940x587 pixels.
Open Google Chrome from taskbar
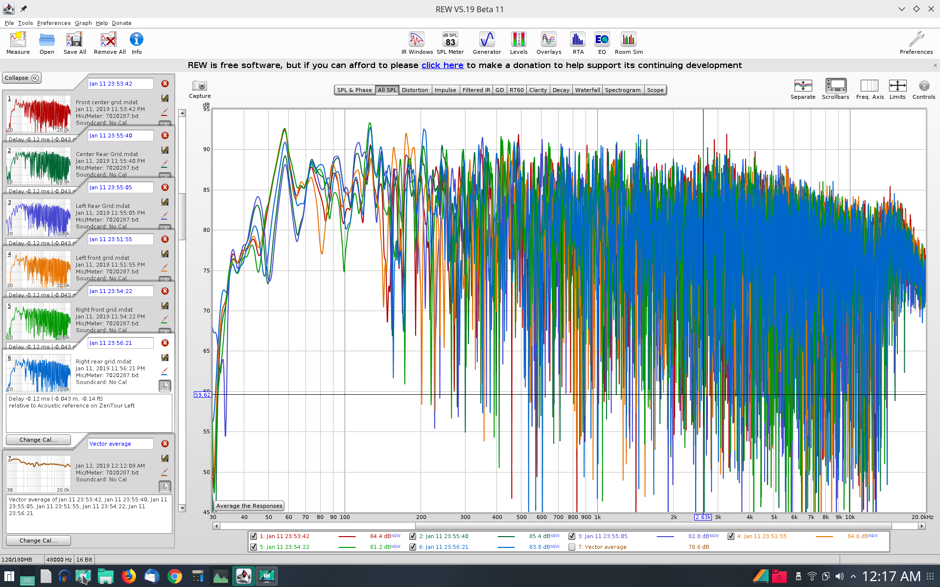point(175,576)
